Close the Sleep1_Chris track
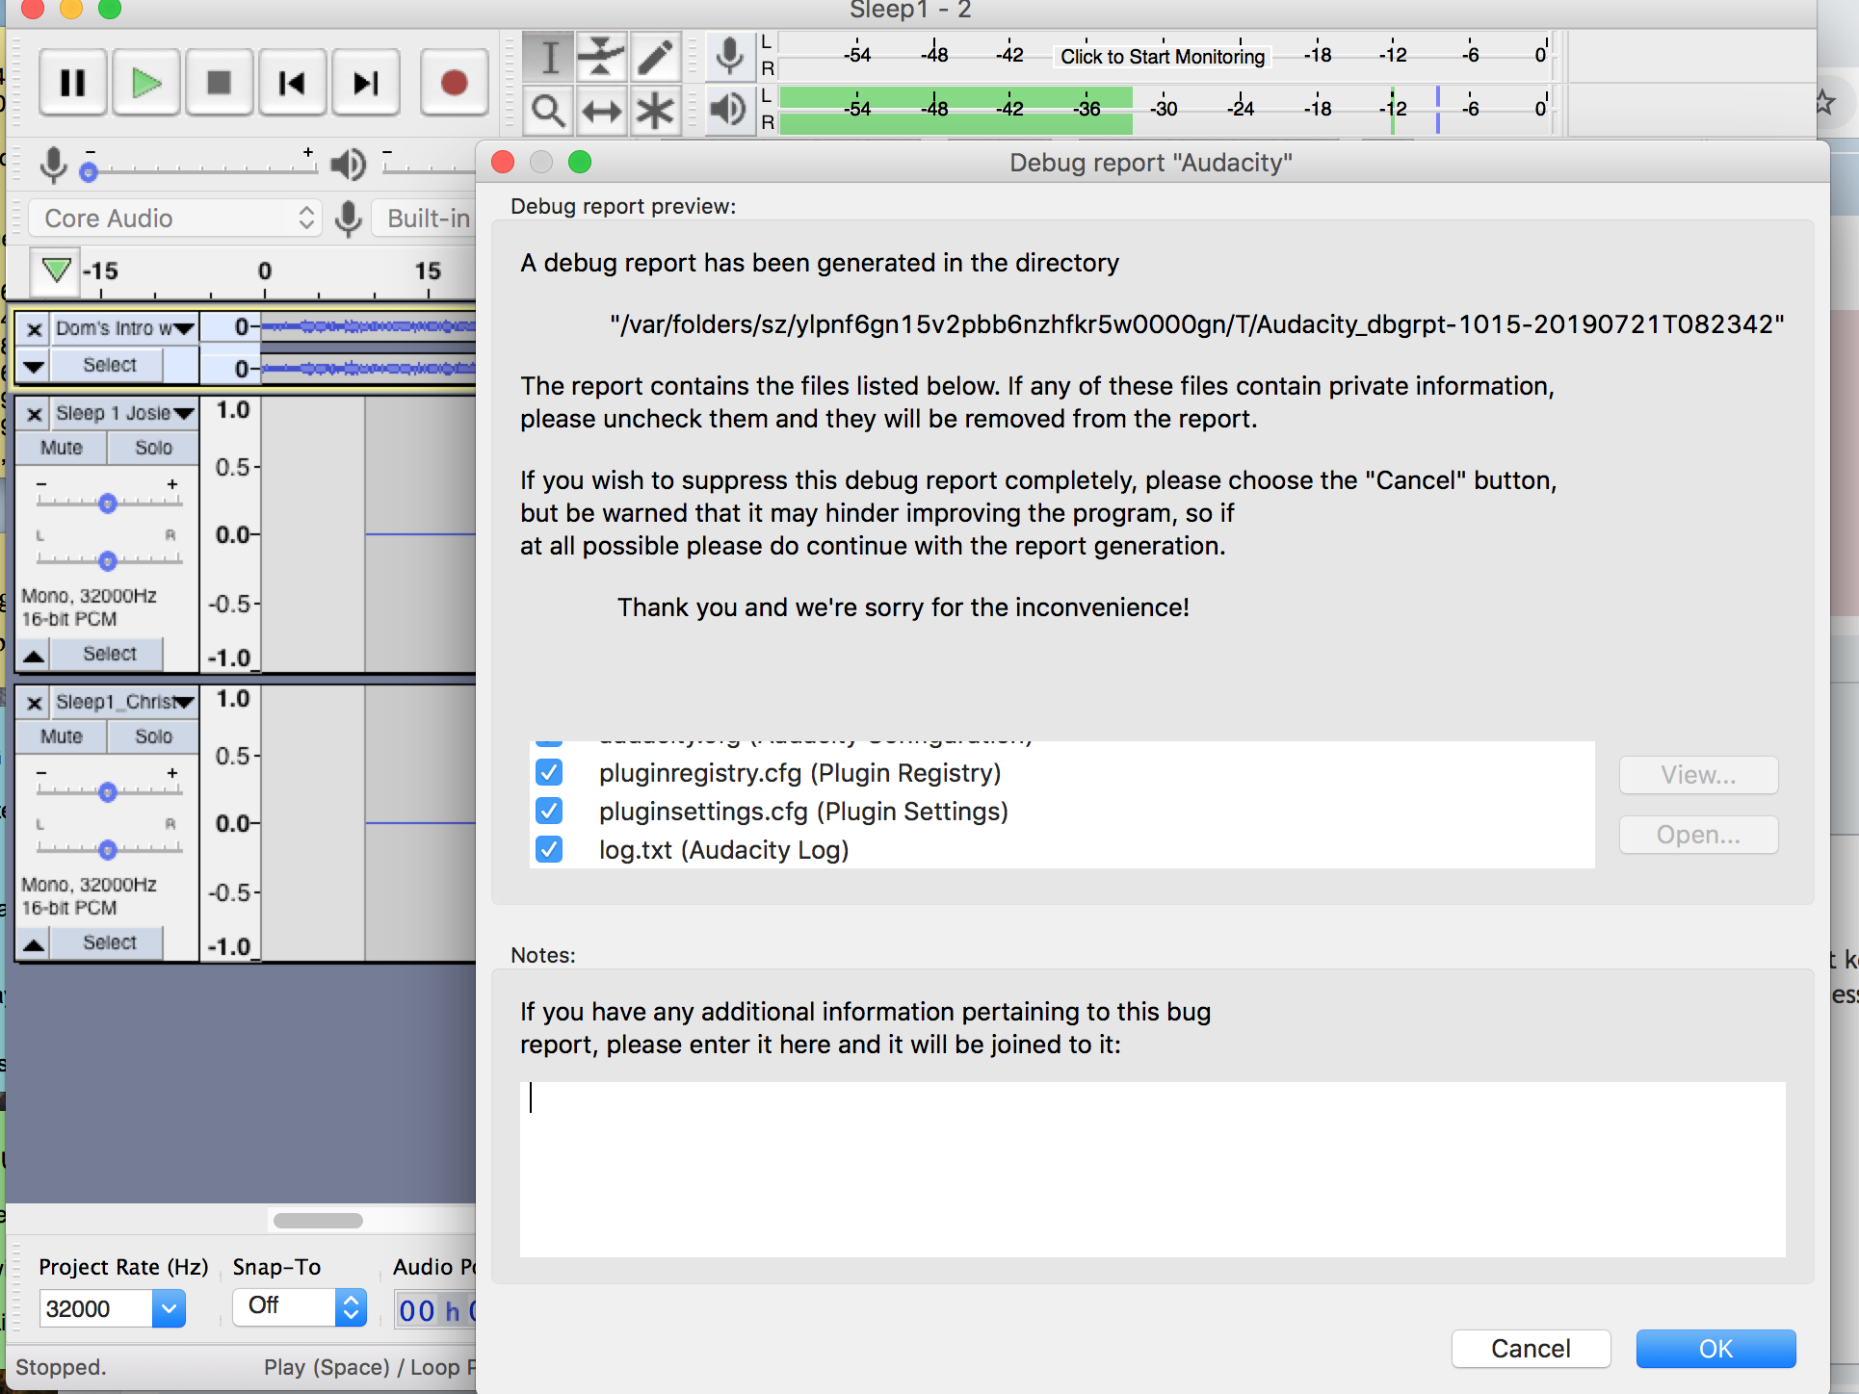Screen dimensions: 1859x1394 tap(34, 703)
